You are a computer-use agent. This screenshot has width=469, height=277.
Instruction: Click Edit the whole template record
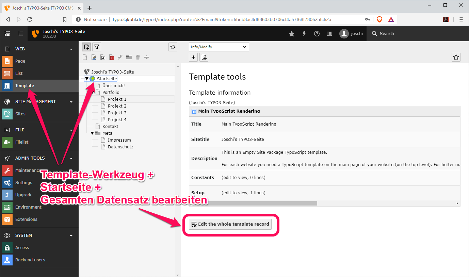(x=230, y=224)
